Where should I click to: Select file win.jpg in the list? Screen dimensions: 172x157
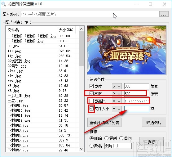(14, 76)
